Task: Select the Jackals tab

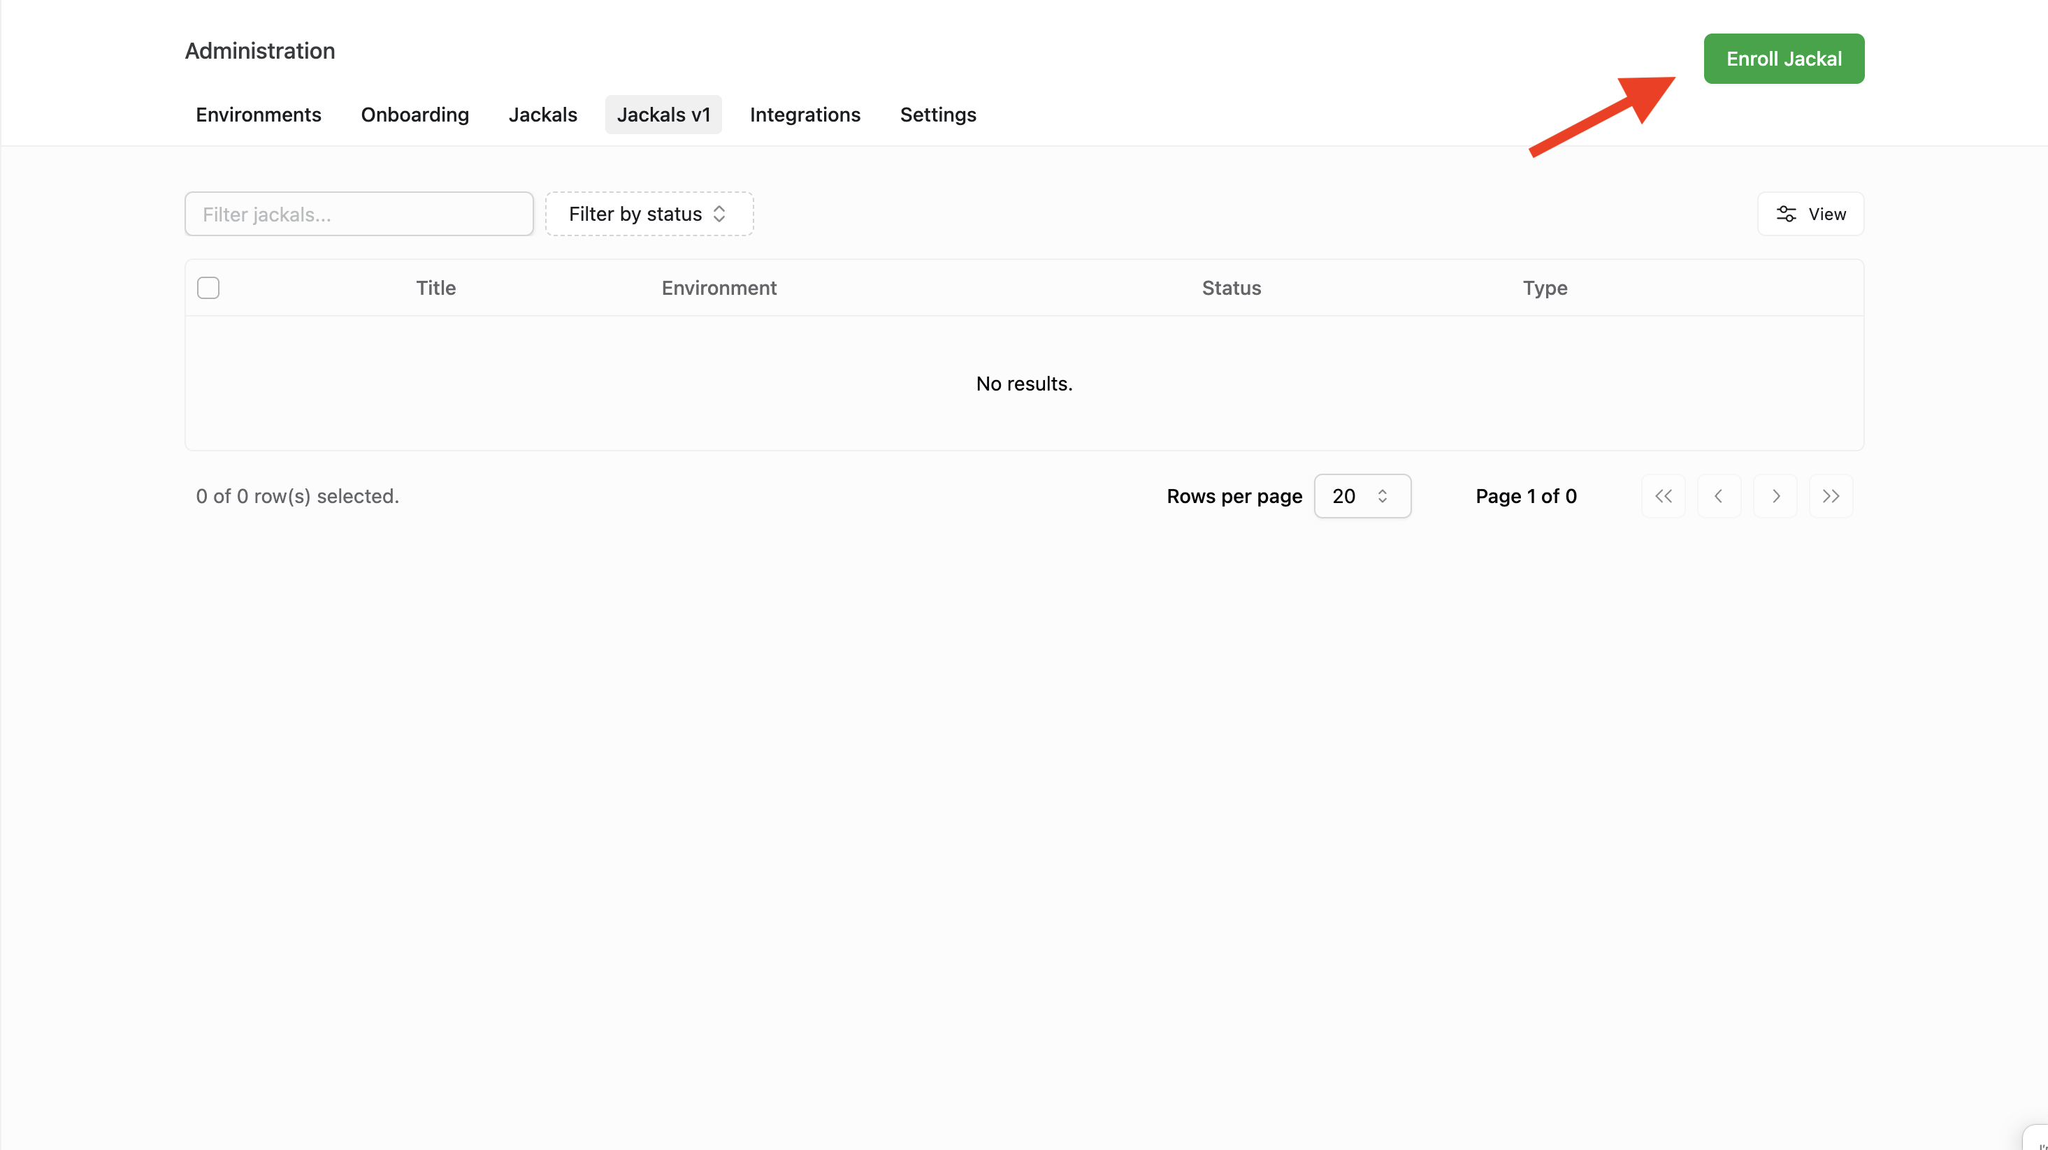Action: pos(543,115)
